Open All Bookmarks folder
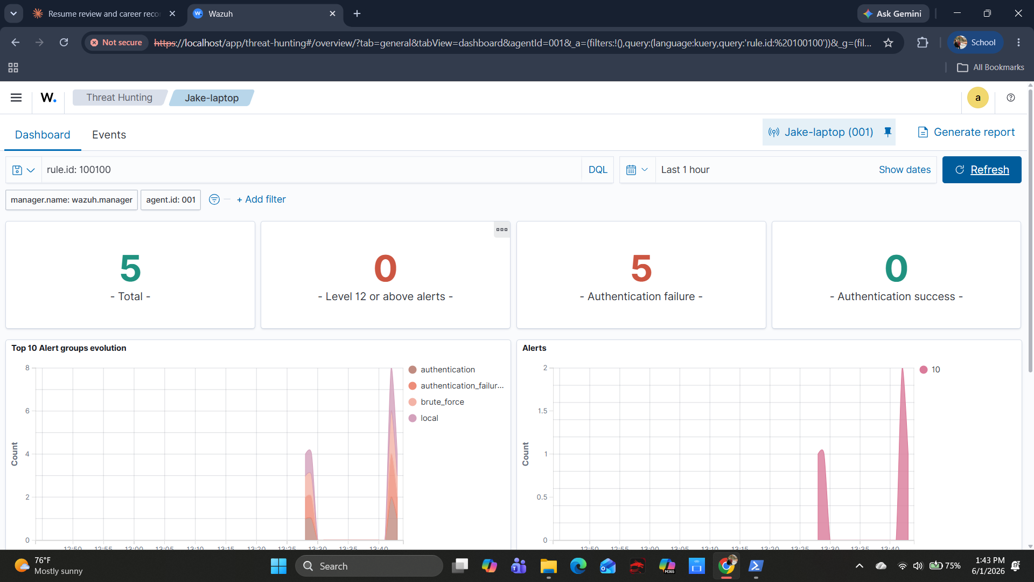This screenshot has width=1034, height=582. 990,67
